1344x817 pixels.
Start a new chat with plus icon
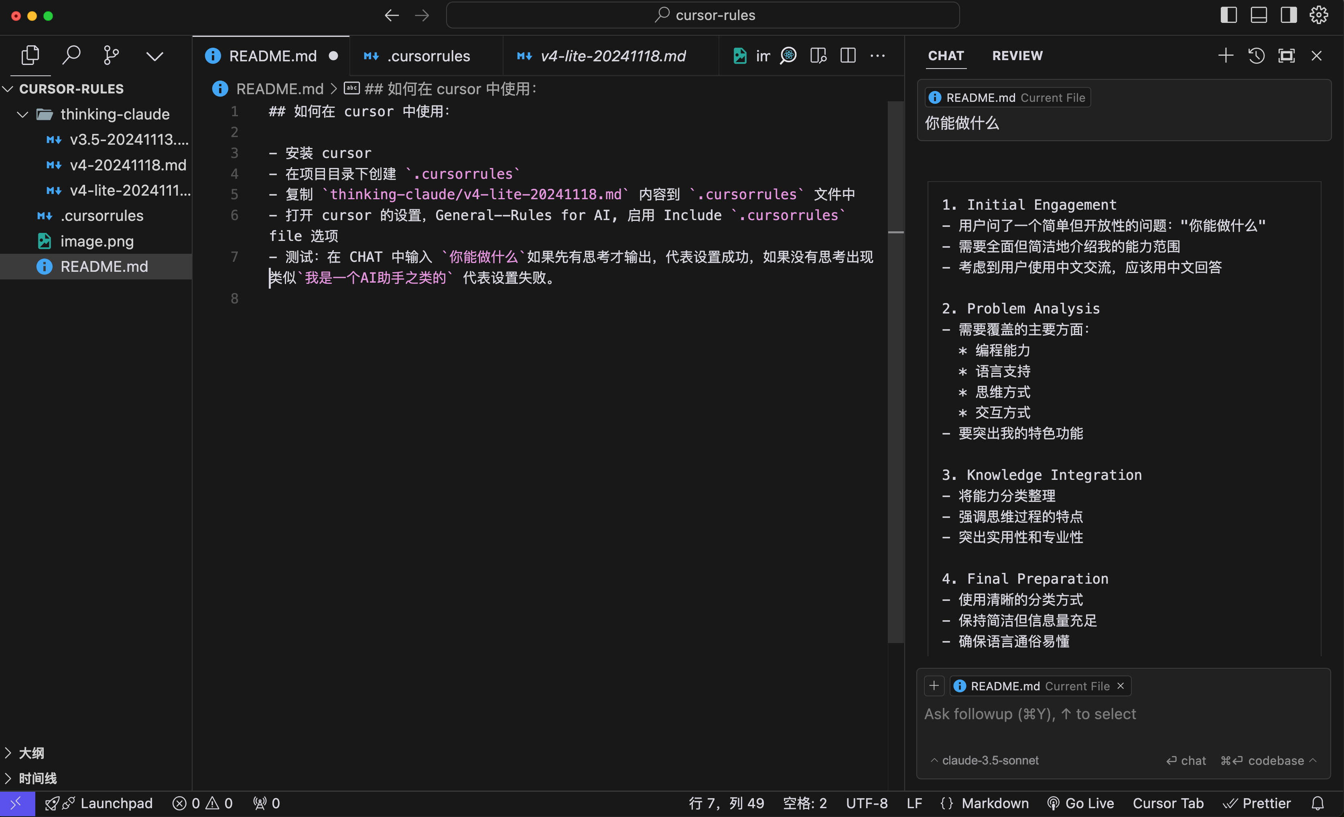pyautogui.click(x=1226, y=56)
